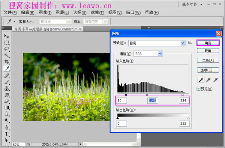The image size is (225, 148).
Task: Select the Pen tool
Action: [x=6, y=127]
